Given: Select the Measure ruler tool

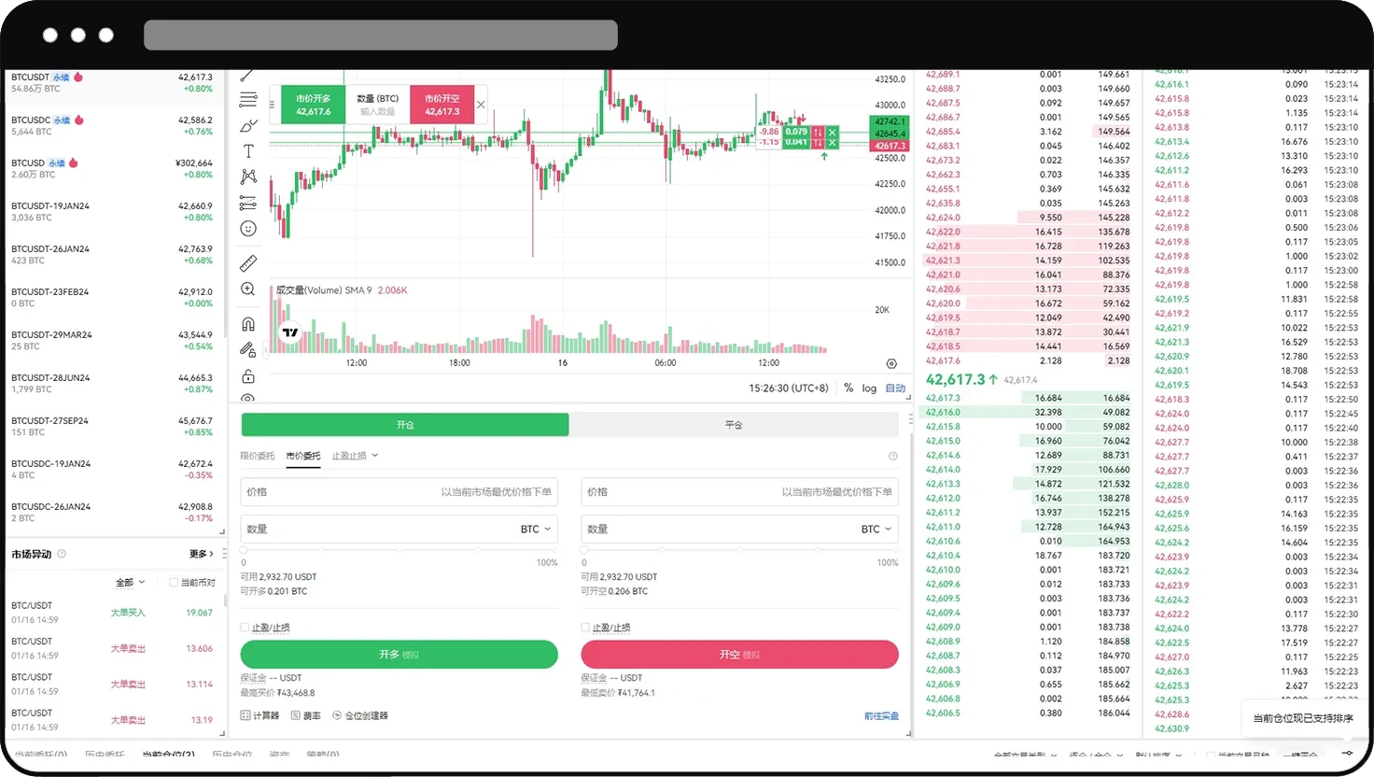Looking at the screenshot, I should pyautogui.click(x=247, y=262).
